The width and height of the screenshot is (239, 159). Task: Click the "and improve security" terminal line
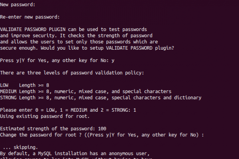(76, 36)
